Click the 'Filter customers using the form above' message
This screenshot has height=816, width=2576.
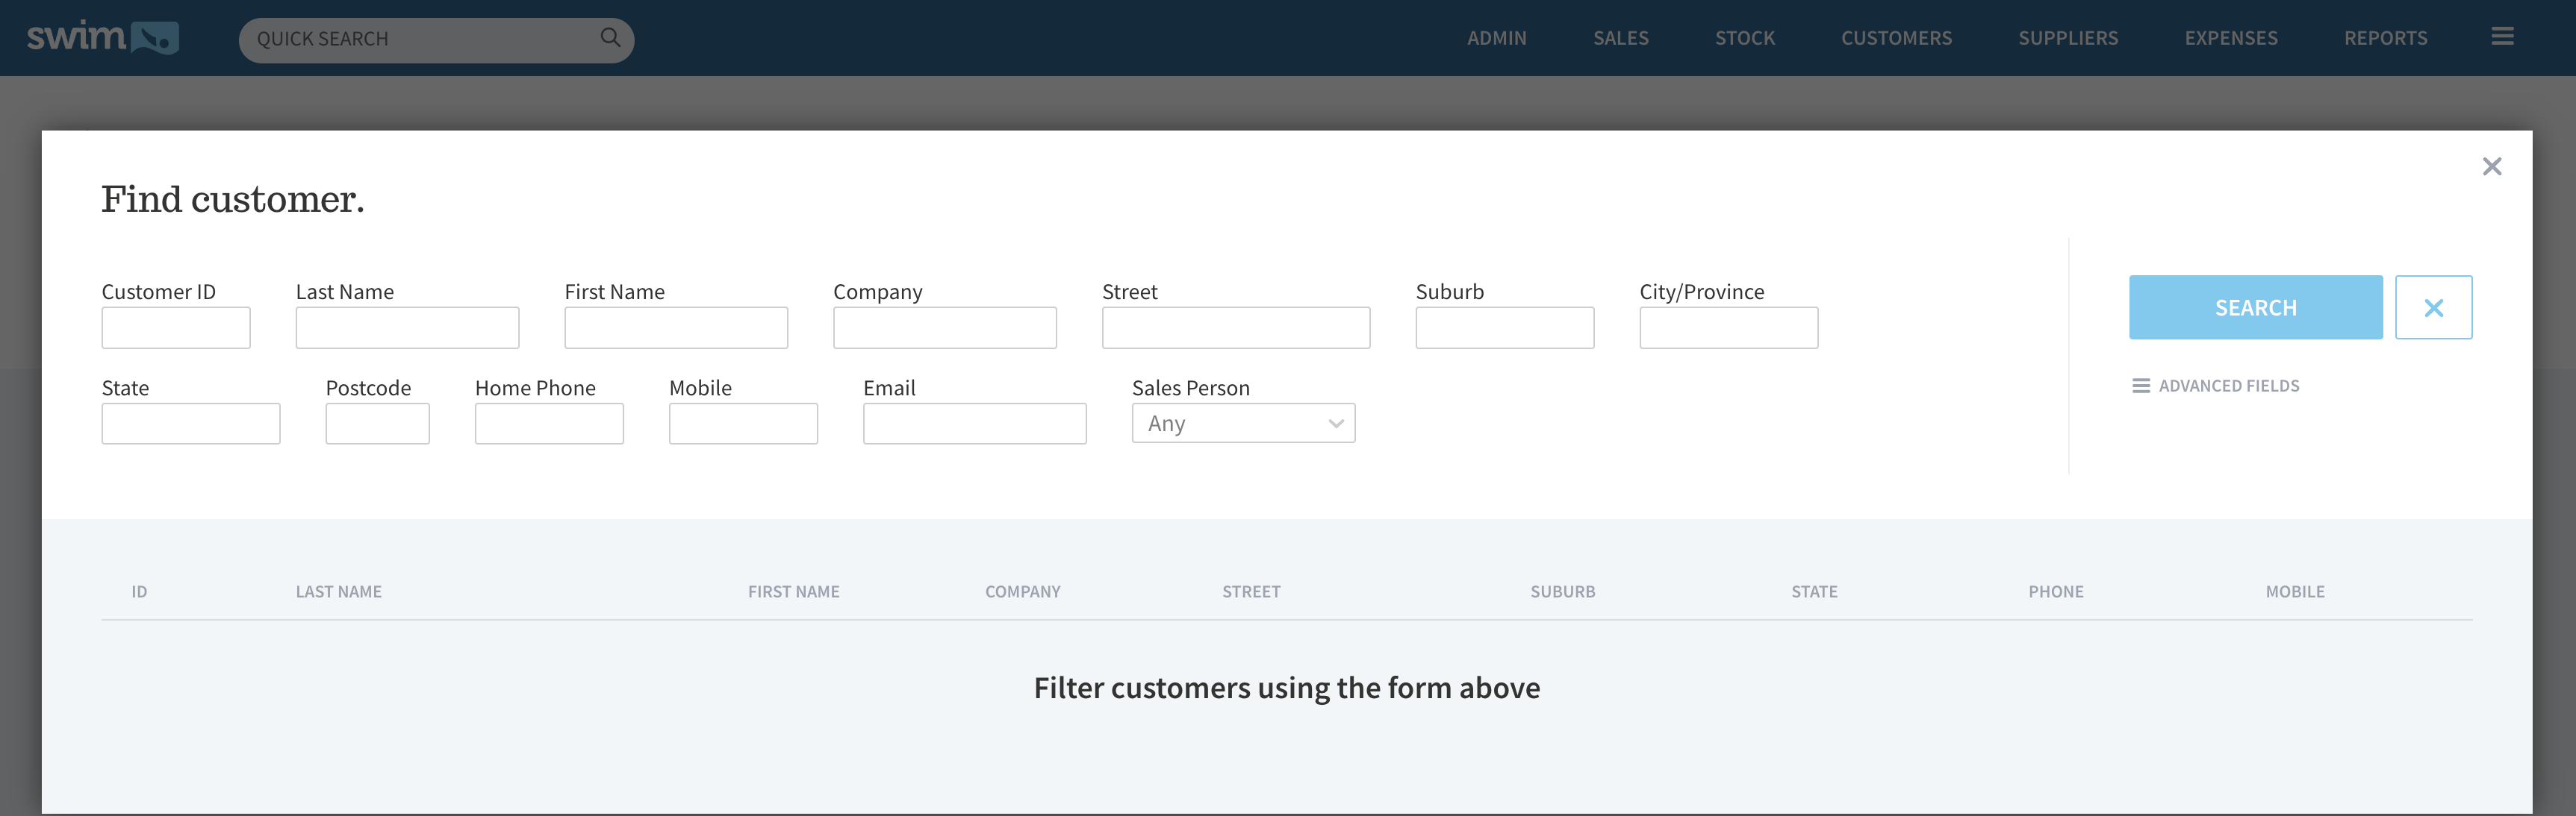click(x=1286, y=688)
